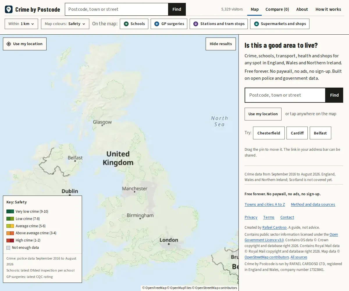Image resolution: width=349 pixels, height=291 pixels.
Task: Click the Find button in results panel
Action: tap(334, 95)
